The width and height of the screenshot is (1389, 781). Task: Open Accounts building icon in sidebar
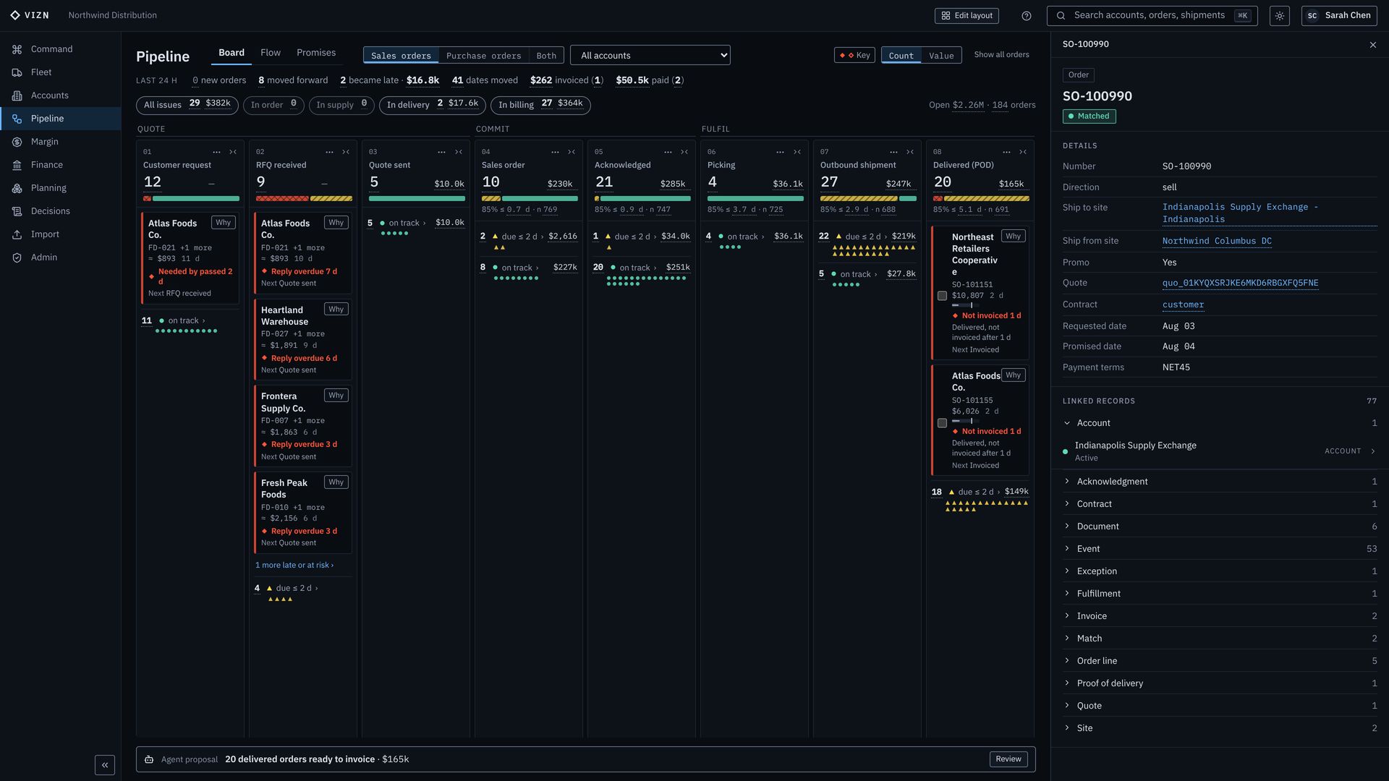[17, 95]
